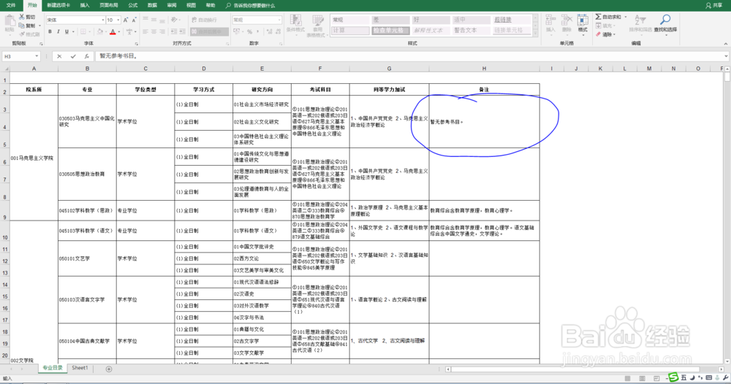Viewport: 731px width, 384px height.
Task: Center text horizontally
Action: pos(154,31)
